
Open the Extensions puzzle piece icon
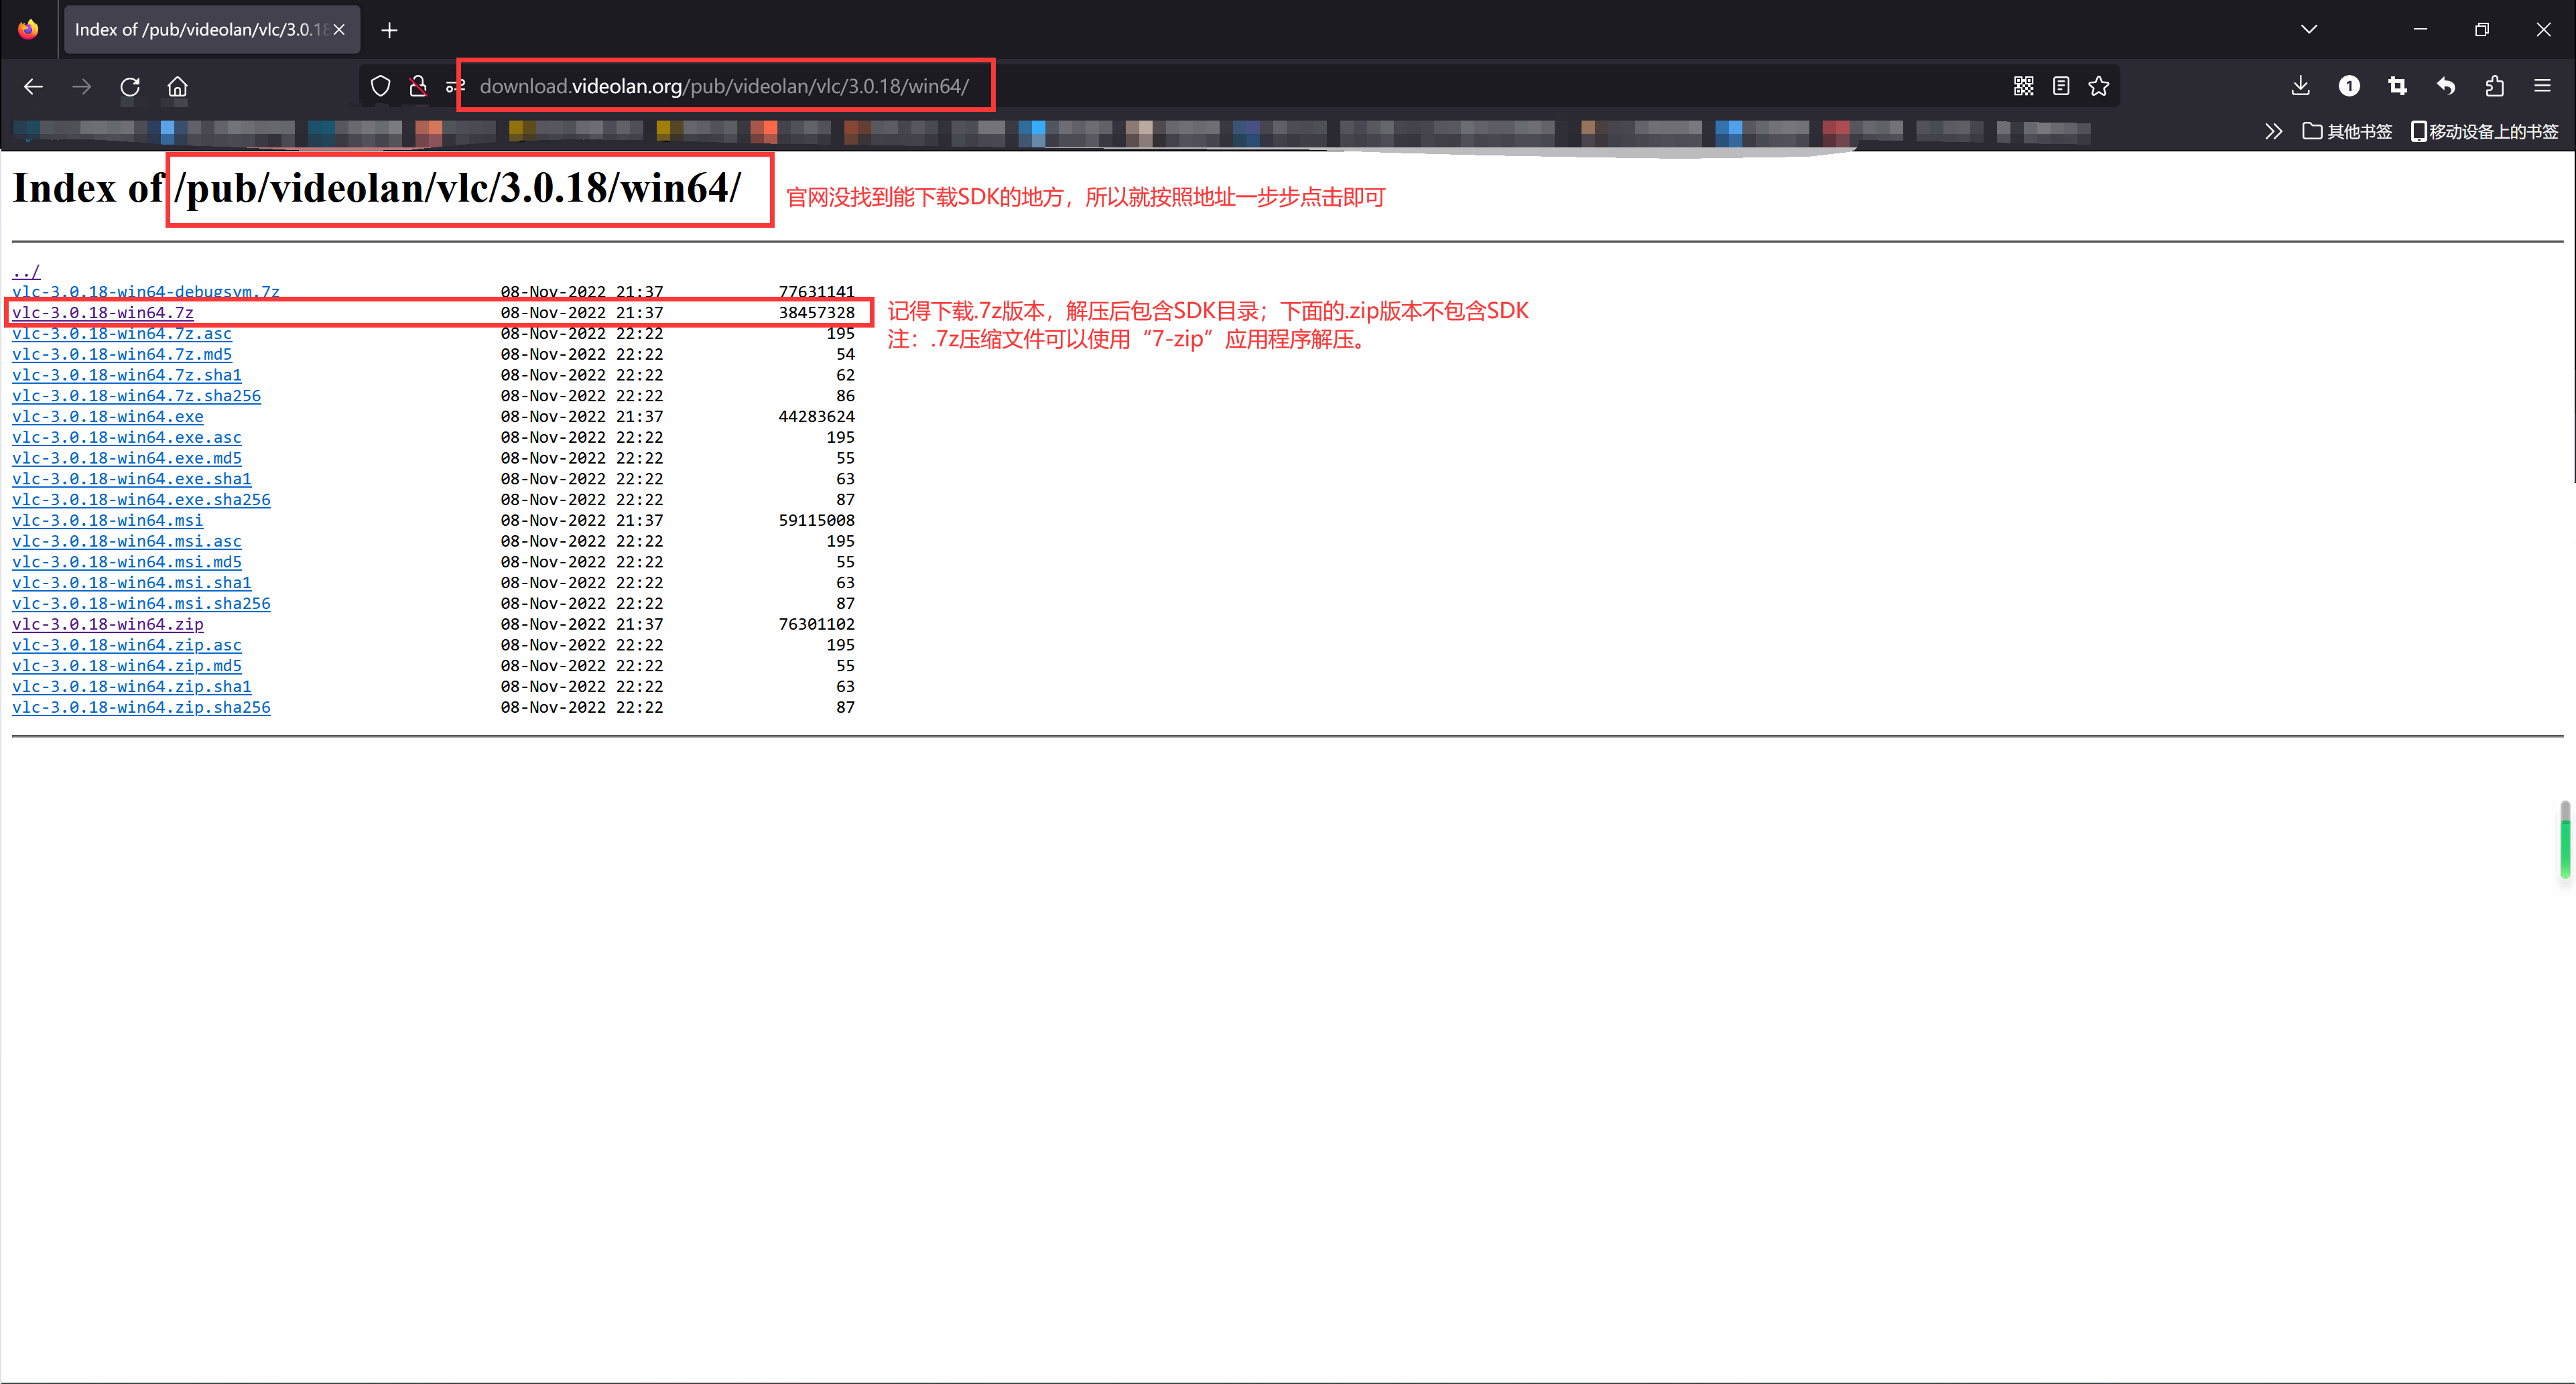point(2494,87)
